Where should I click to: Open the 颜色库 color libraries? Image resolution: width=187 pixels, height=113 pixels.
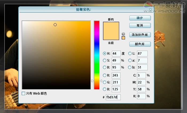pyautogui.click(x=140, y=44)
